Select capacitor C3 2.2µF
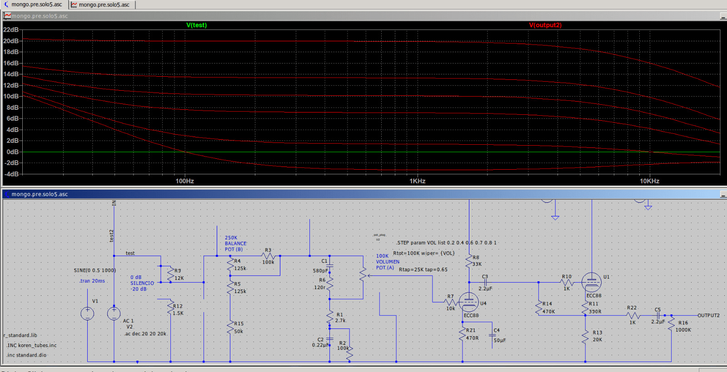The width and height of the screenshot is (727, 372). pyautogui.click(x=485, y=282)
